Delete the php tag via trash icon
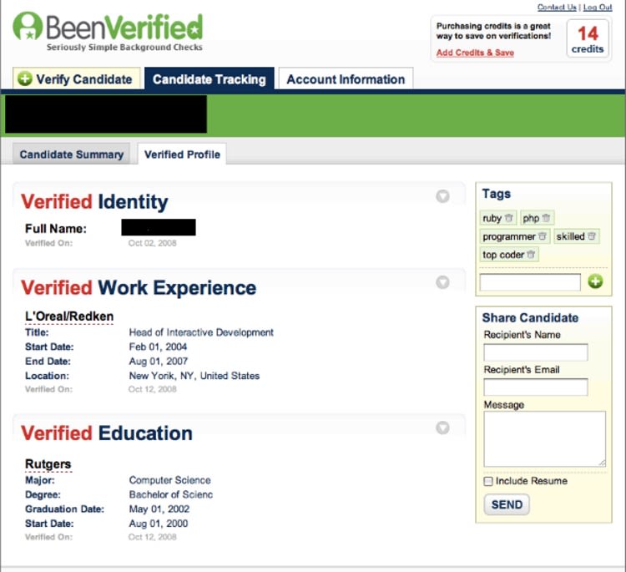Screen dimensions: 626x572 [546, 218]
